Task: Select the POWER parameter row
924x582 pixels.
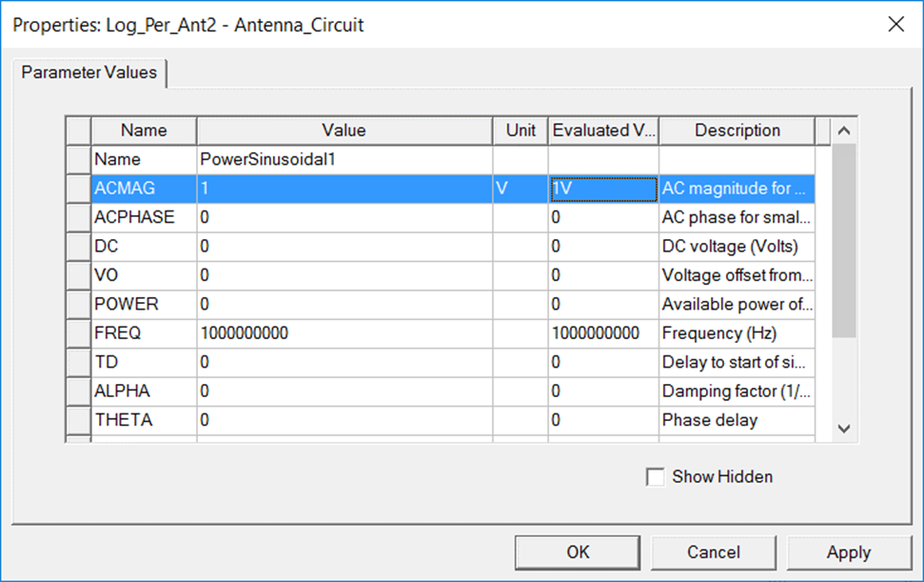Action: 143,304
